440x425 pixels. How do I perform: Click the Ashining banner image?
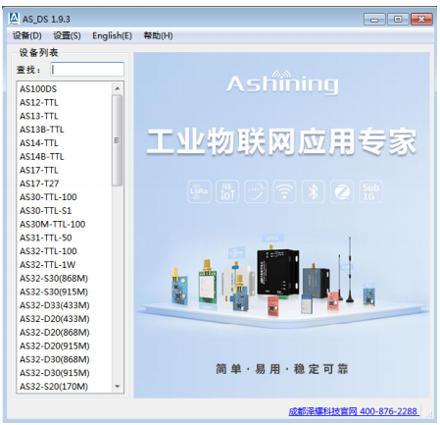click(281, 225)
